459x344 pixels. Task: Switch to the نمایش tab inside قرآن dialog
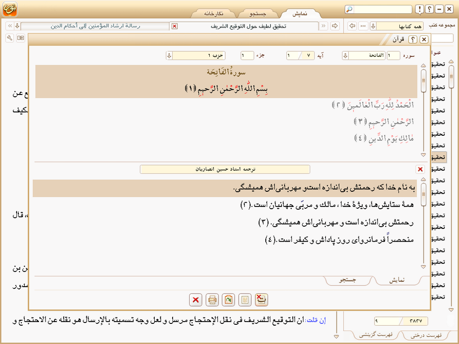click(397, 280)
